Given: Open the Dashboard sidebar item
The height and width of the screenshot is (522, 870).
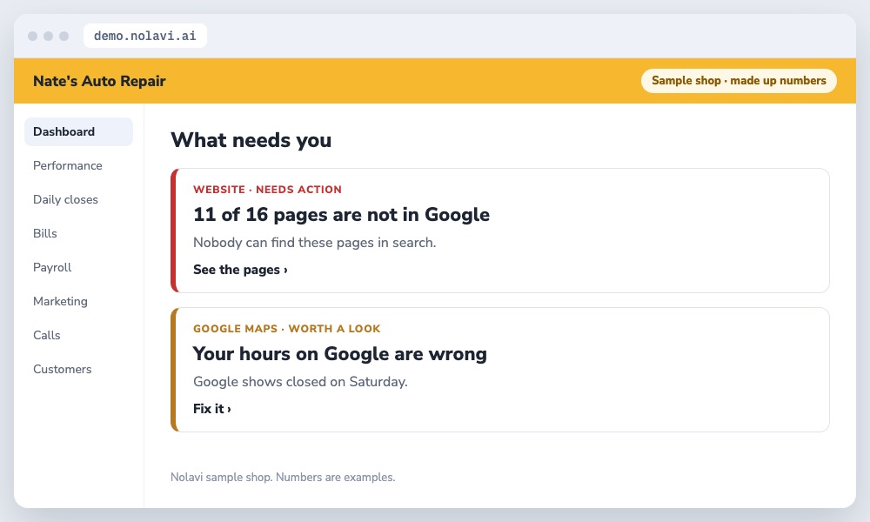Looking at the screenshot, I should pyautogui.click(x=79, y=131).
